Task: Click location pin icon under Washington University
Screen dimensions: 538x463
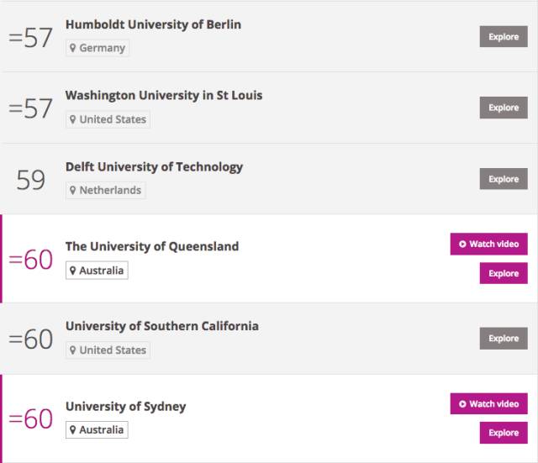Action: pyautogui.click(x=73, y=120)
